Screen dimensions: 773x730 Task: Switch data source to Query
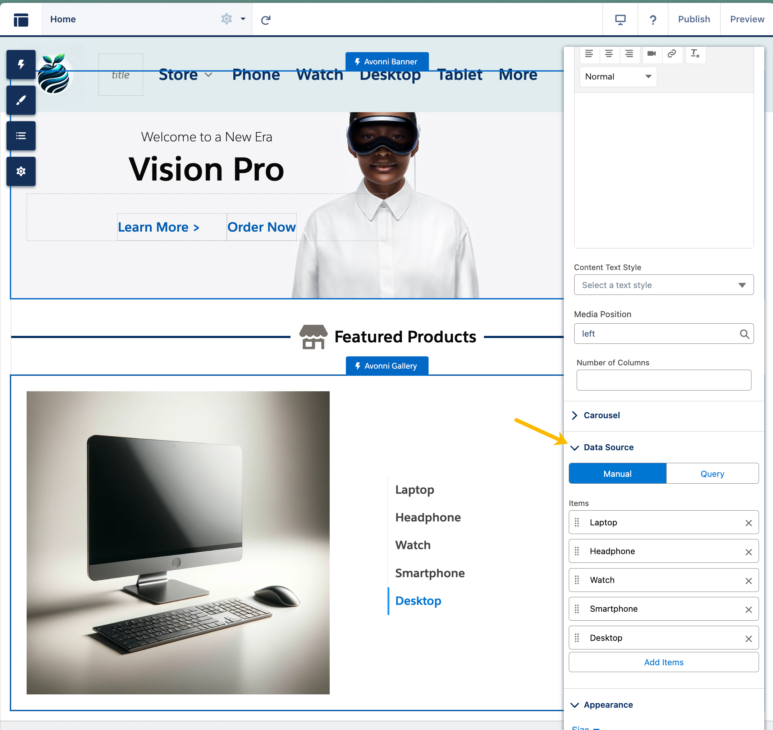pos(712,474)
